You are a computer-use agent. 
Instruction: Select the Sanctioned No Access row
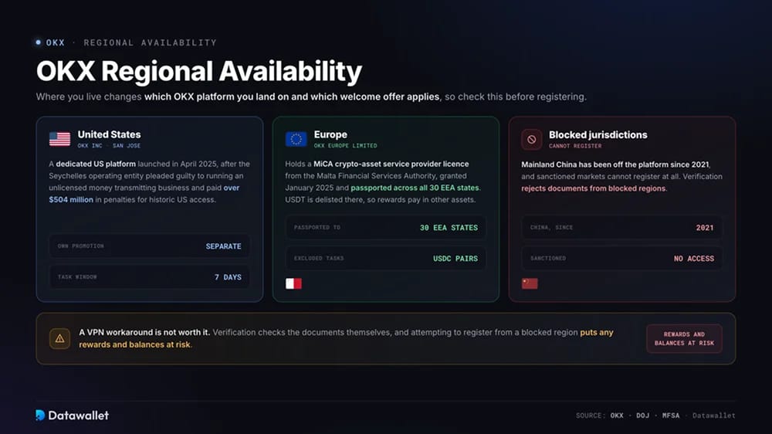pyautogui.click(x=621, y=258)
